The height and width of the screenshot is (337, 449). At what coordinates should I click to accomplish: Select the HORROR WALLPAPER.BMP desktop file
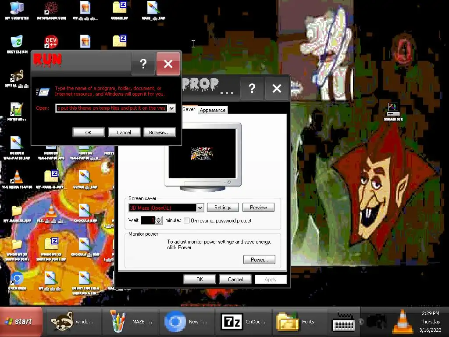point(16,147)
